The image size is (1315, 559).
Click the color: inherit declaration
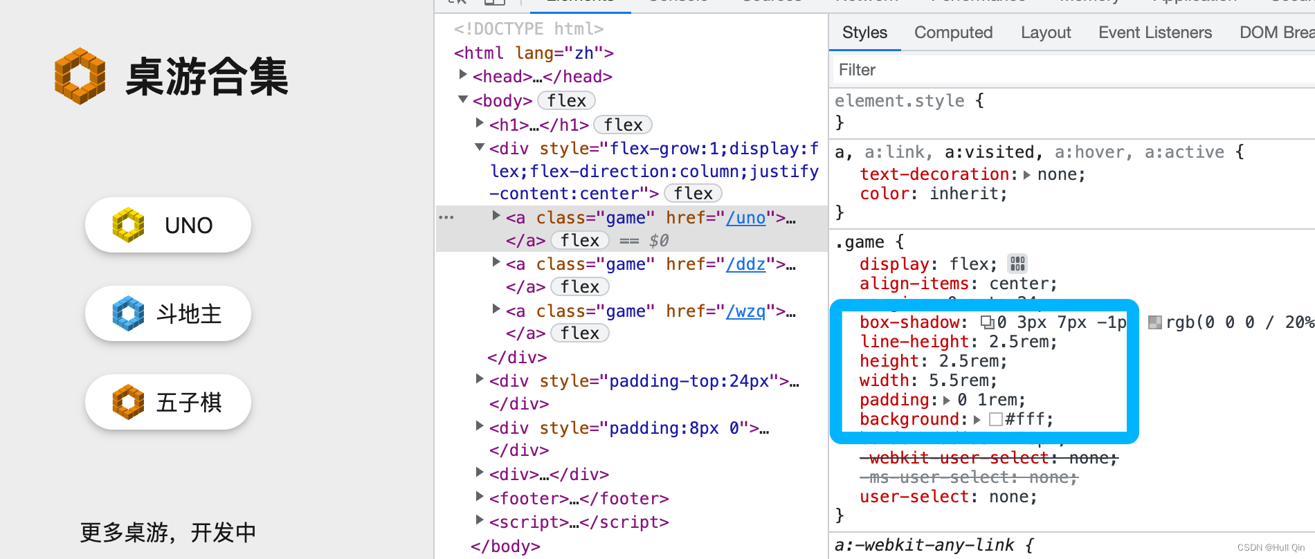(933, 194)
